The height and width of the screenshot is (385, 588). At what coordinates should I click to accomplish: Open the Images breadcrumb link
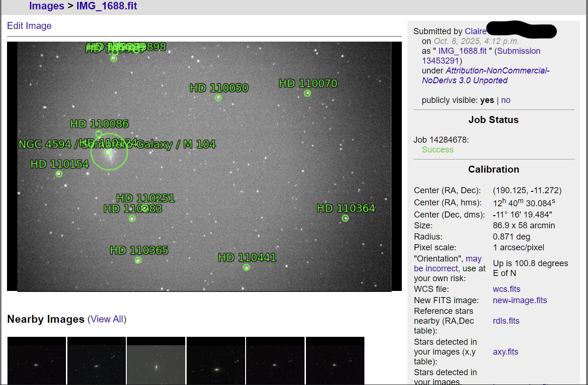click(x=47, y=6)
